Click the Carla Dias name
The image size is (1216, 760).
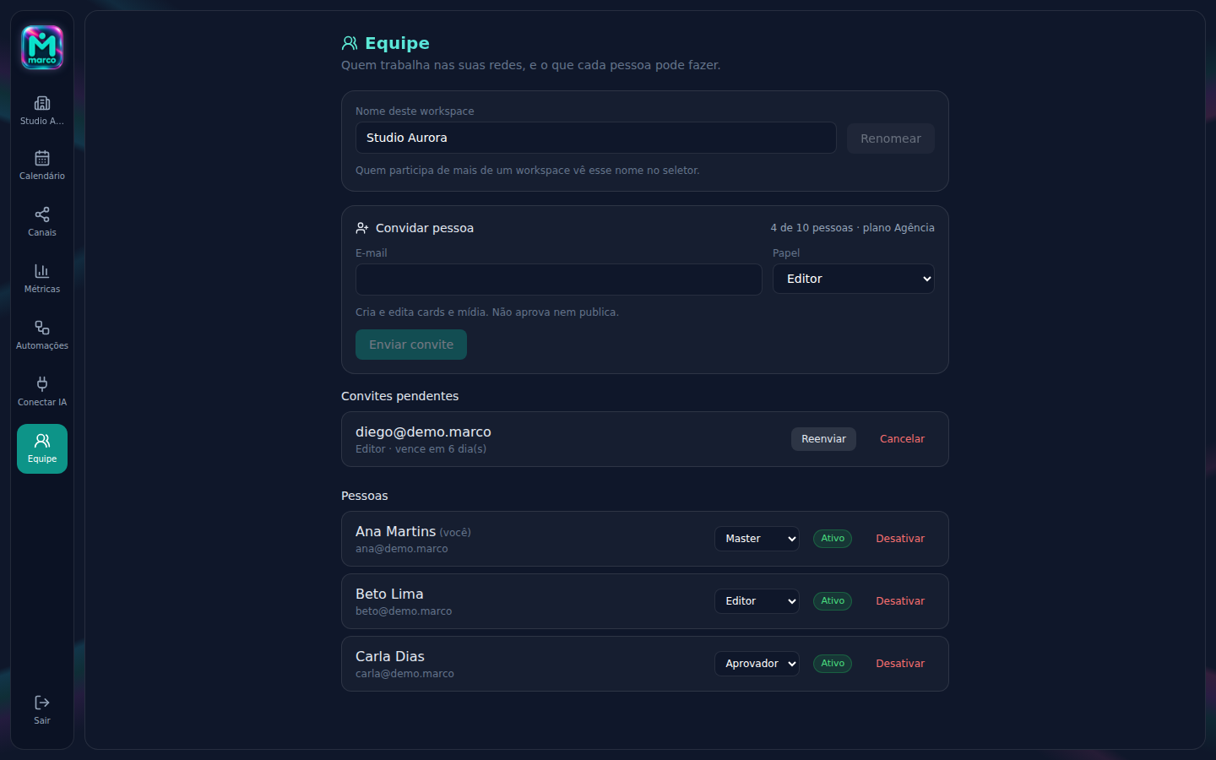pyautogui.click(x=390, y=656)
